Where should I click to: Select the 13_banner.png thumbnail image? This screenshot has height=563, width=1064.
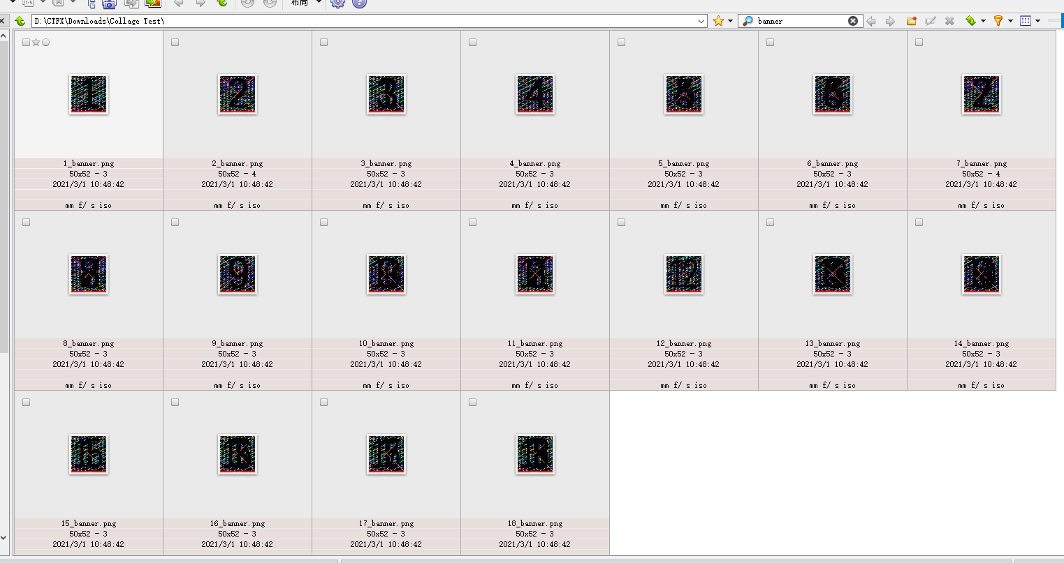click(x=833, y=274)
